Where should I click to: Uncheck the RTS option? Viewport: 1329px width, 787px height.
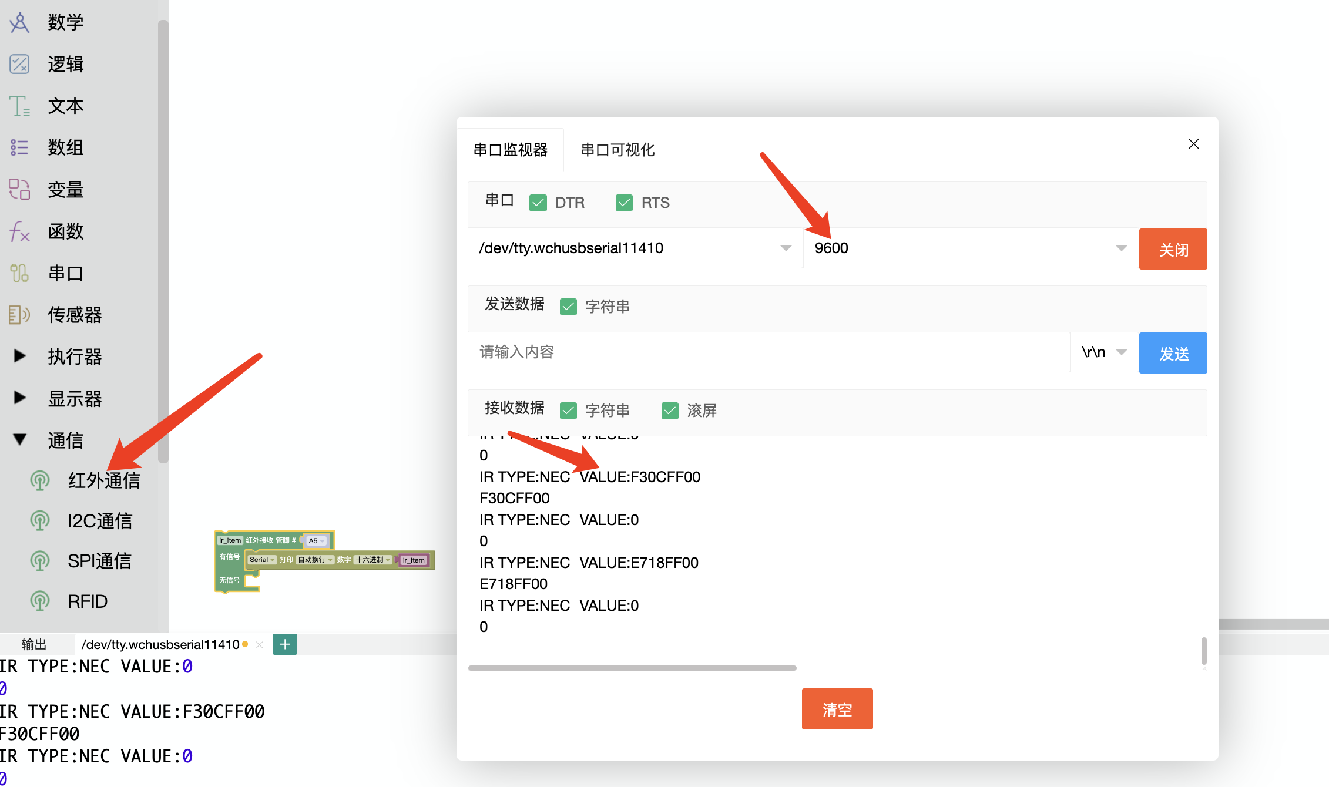click(623, 202)
